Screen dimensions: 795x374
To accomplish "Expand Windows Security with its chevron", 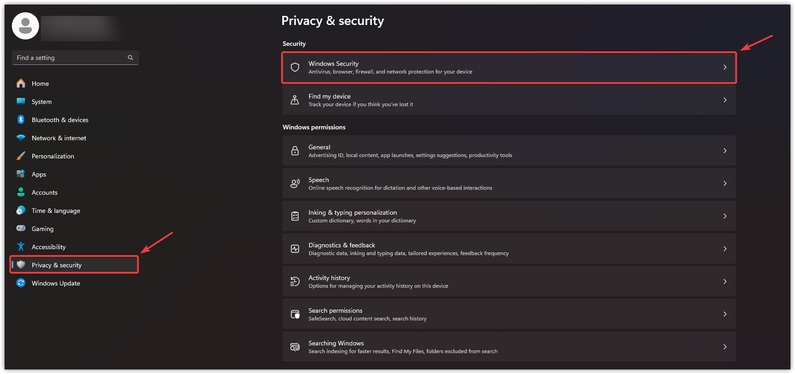I will click(x=725, y=67).
